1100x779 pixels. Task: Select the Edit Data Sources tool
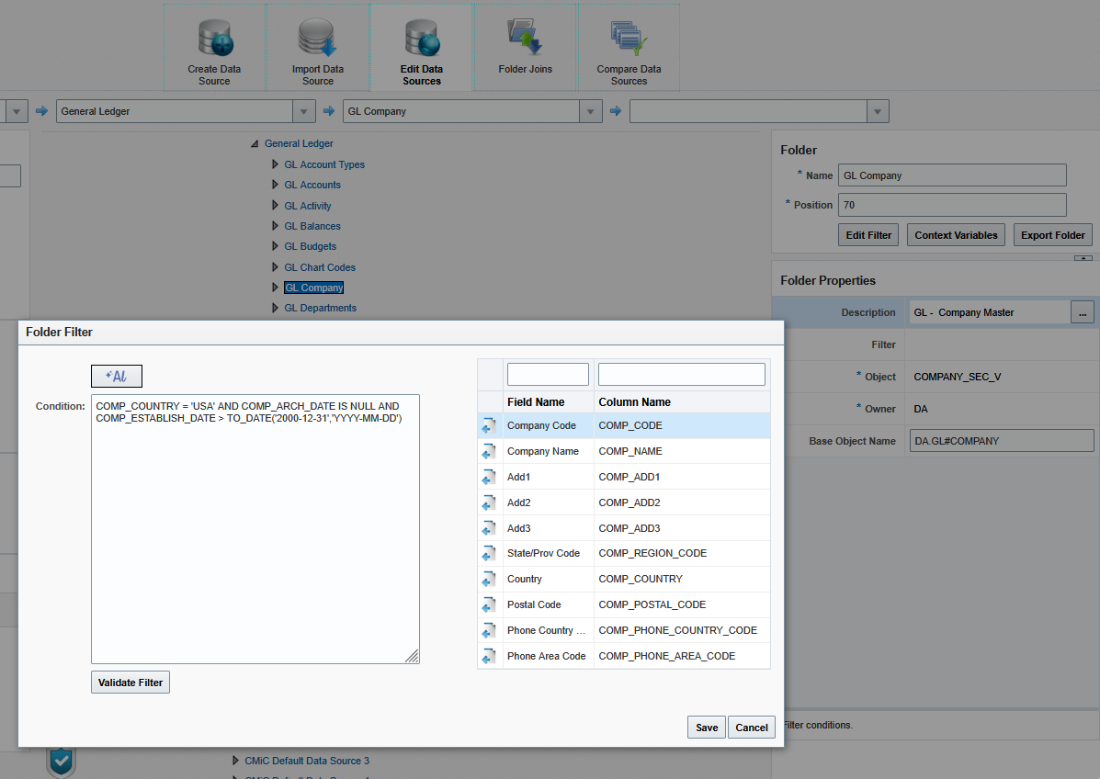422,48
